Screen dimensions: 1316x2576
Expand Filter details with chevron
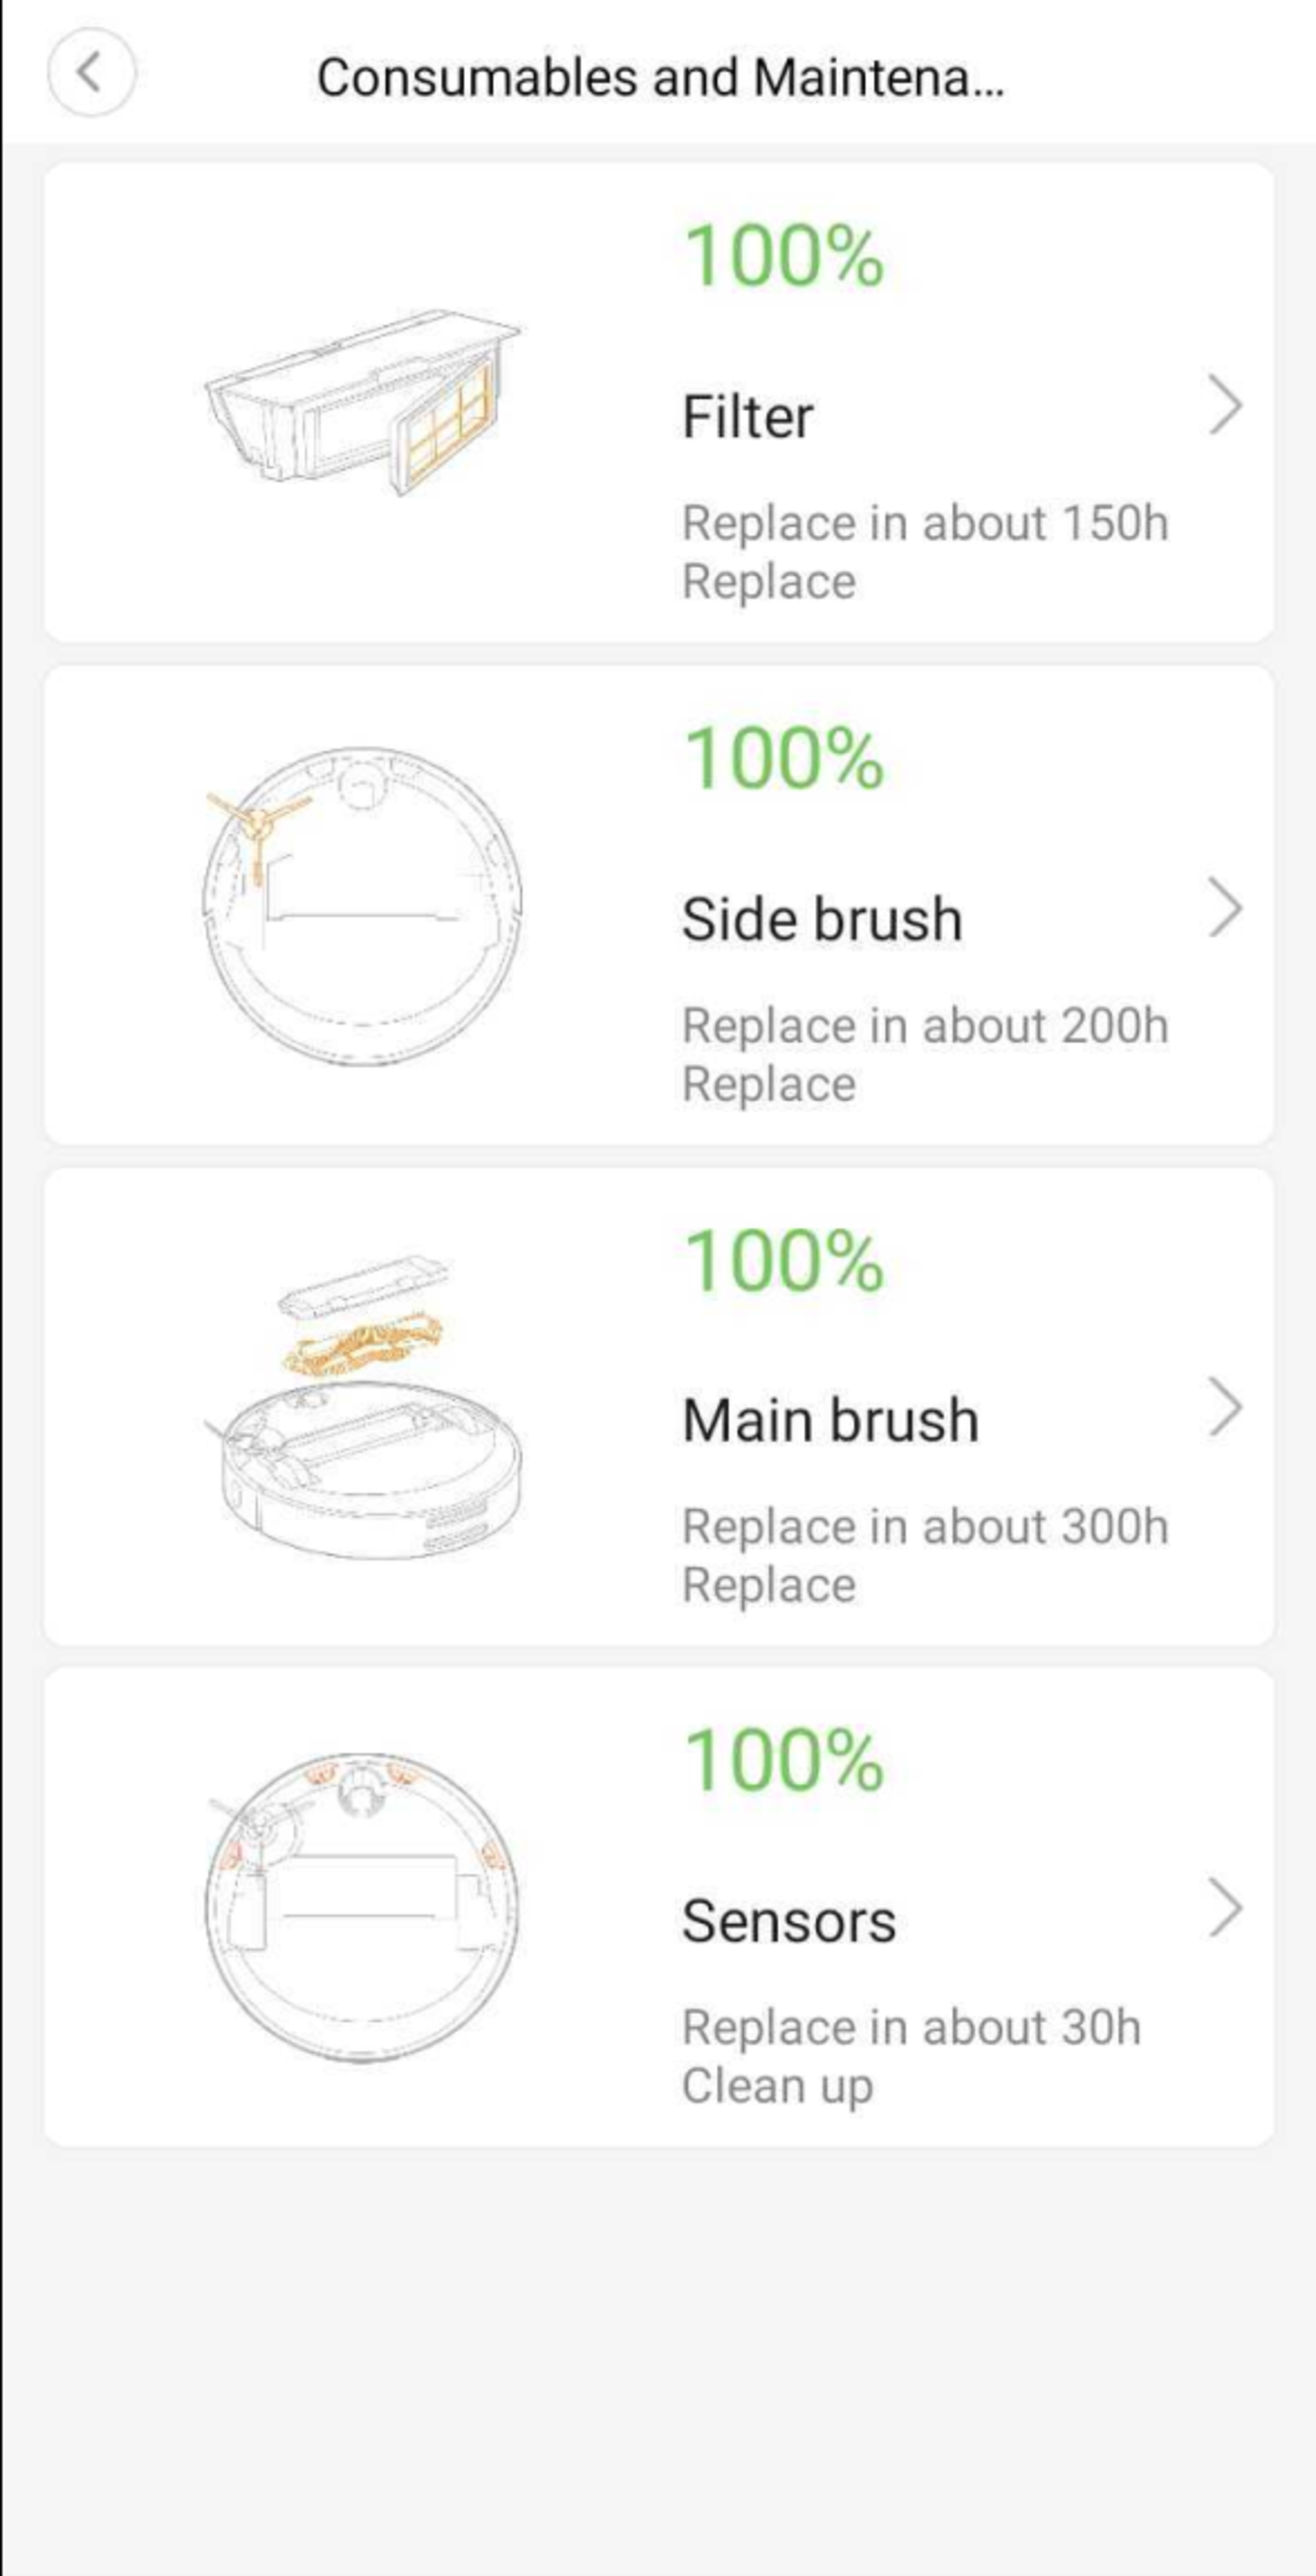(1224, 405)
